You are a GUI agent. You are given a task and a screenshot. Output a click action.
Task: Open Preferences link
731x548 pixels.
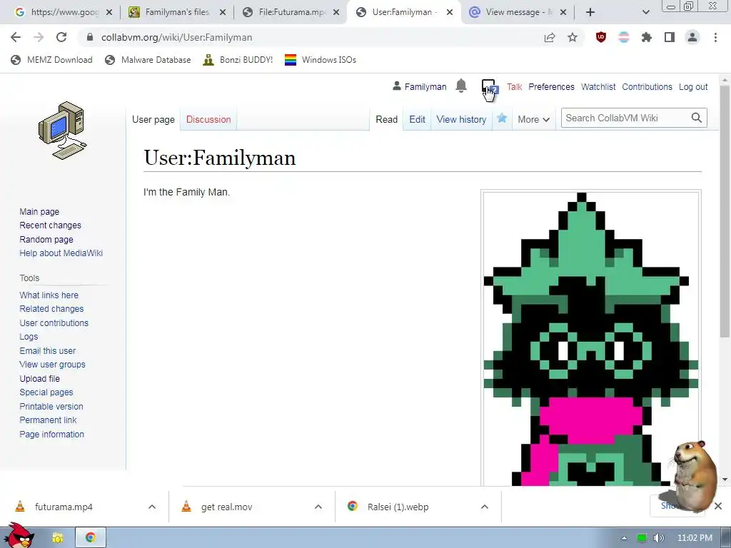551,86
